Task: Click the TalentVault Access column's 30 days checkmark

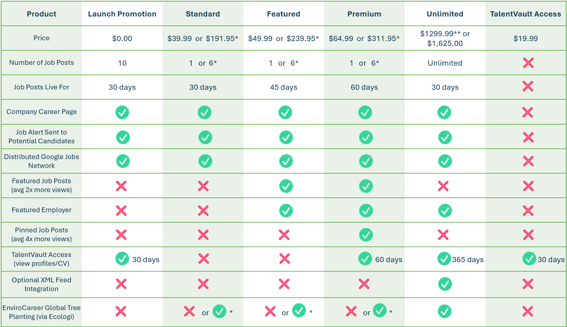Action: point(529,259)
